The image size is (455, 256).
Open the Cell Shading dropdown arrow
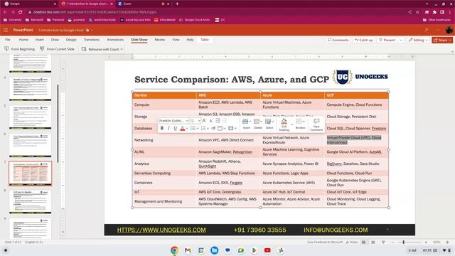(x=291, y=125)
